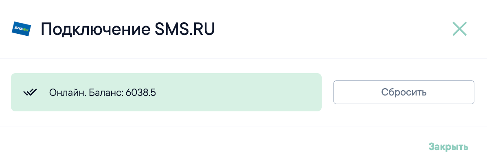487x165 pixels.
Task: Click the green online status banner
Action: coord(166,92)
